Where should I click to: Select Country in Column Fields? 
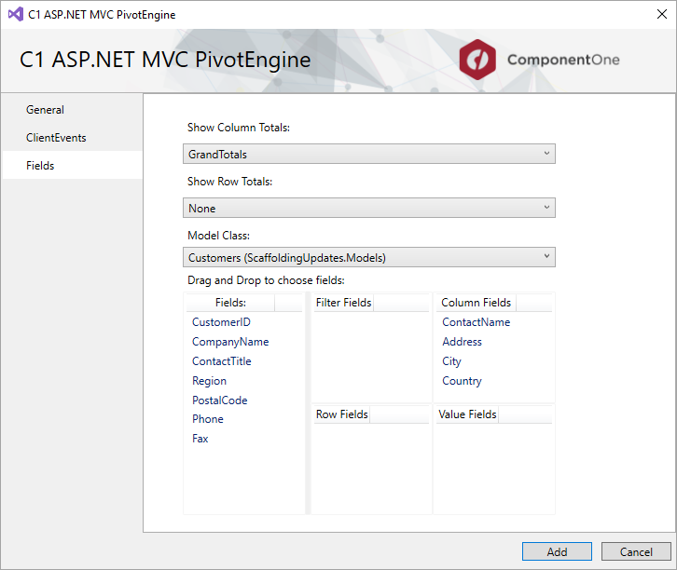coord(462,381)
